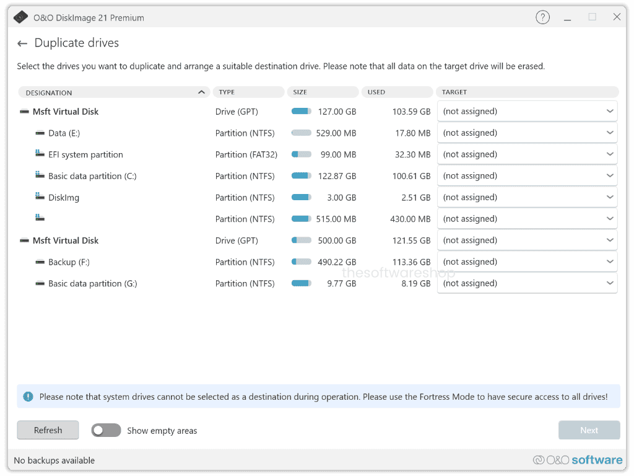Sort by the DESIGNATION column header
The height and width of the screenshot is (476, 634).
tap(114, 92)
